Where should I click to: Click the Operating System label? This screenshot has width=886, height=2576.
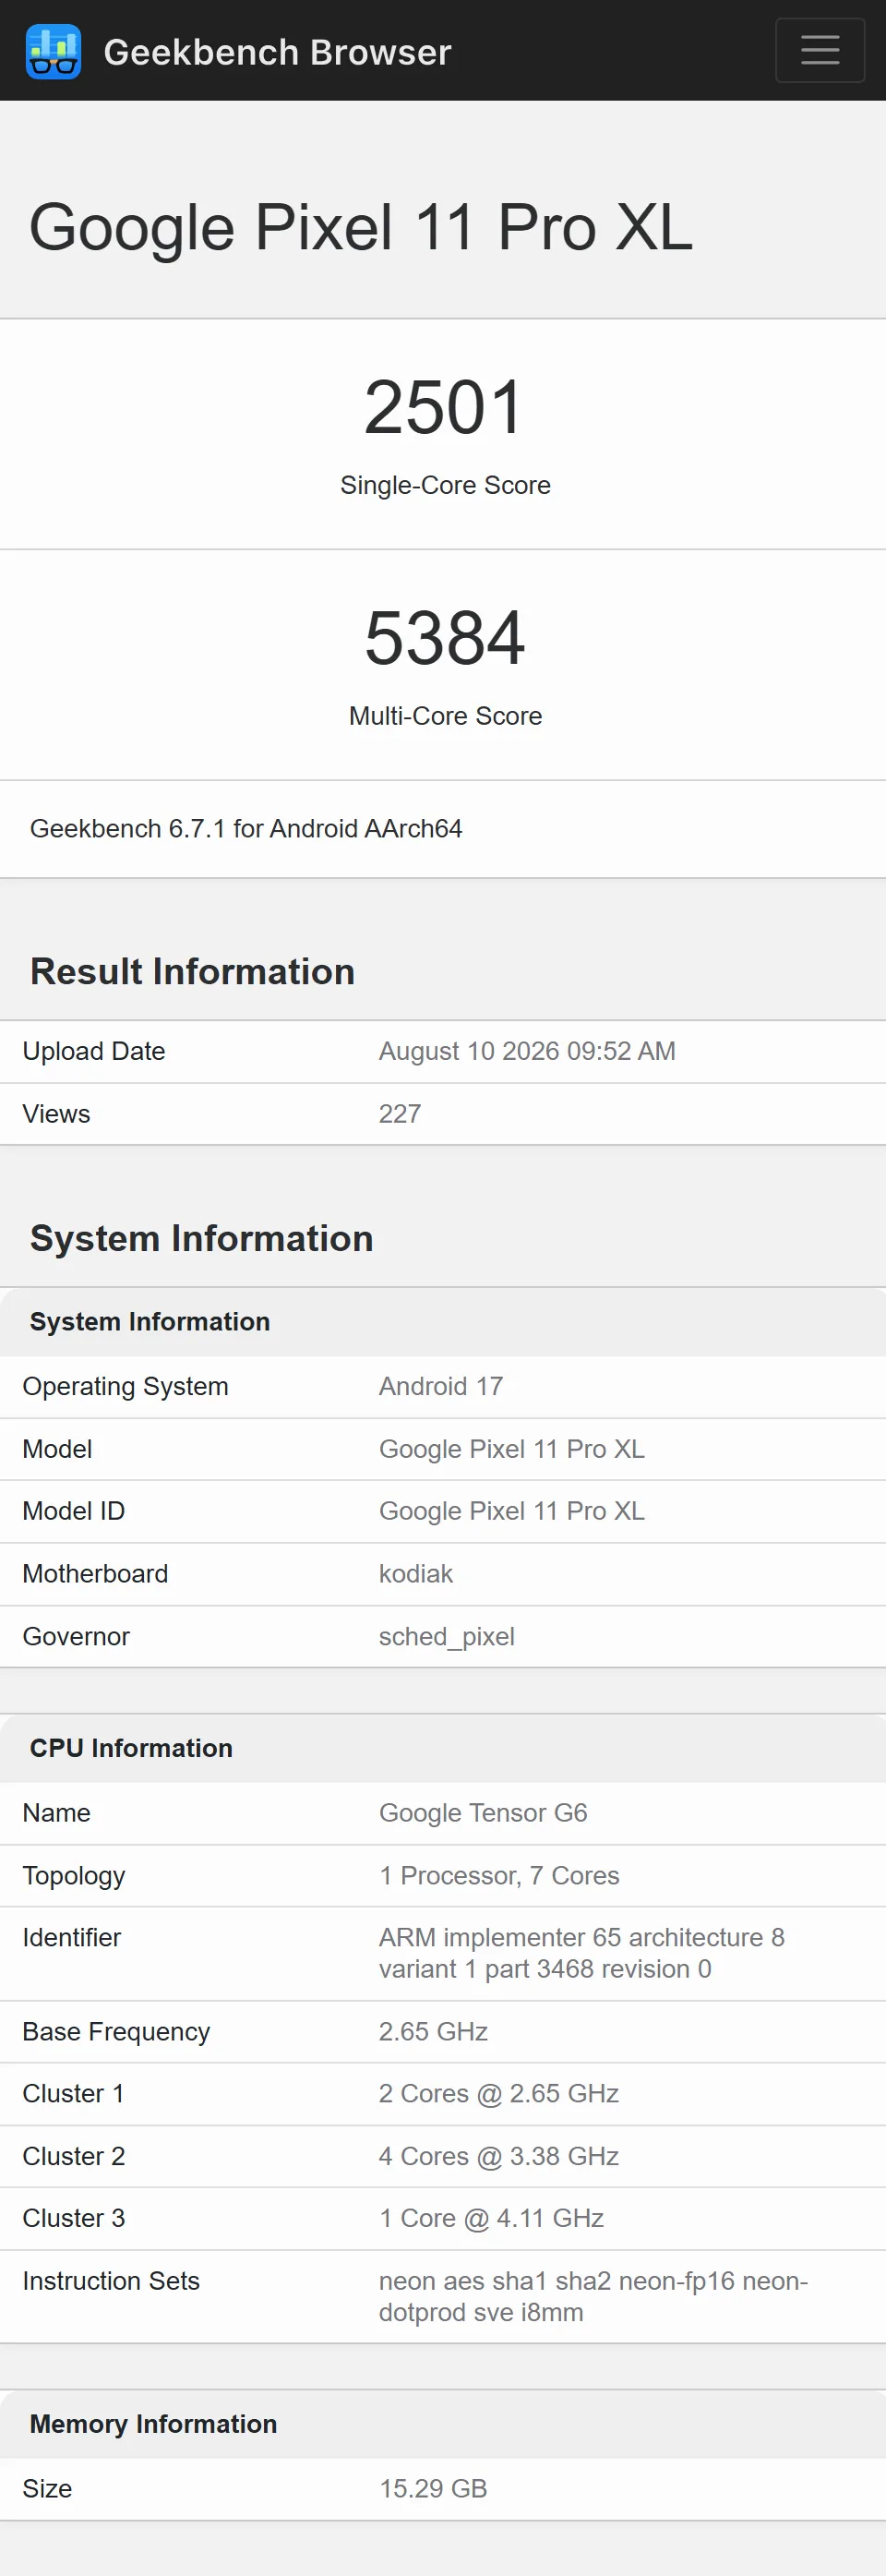125,1387
